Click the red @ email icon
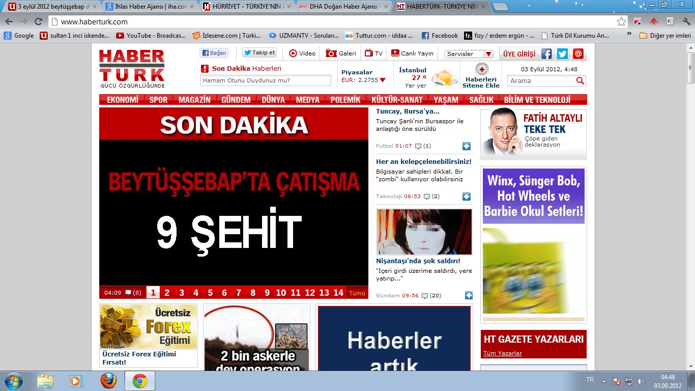 pos(578,54)
